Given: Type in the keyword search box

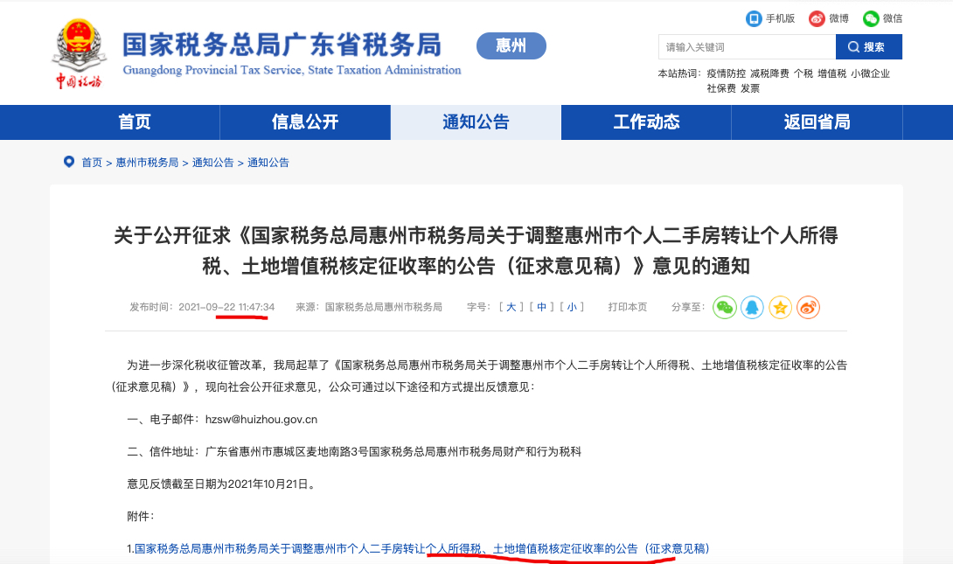Looking at the screenshot, I should [746, 47].
